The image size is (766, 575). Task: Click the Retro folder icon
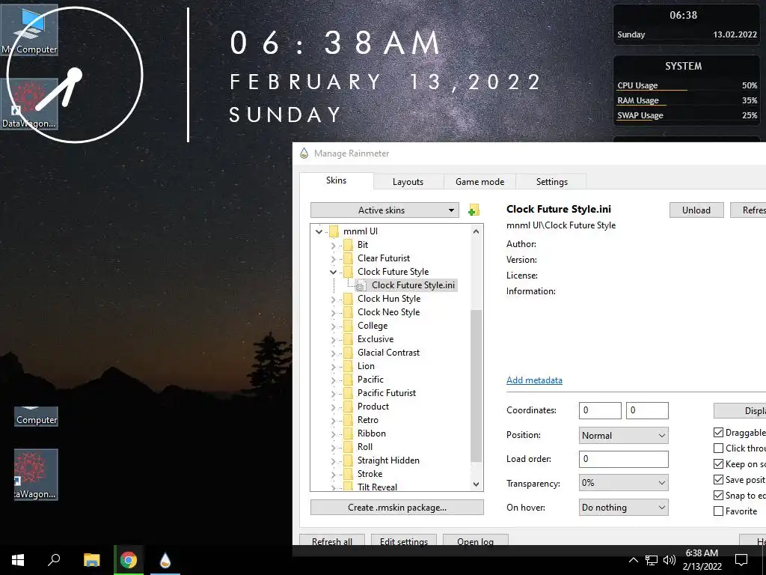coord(349,420)
